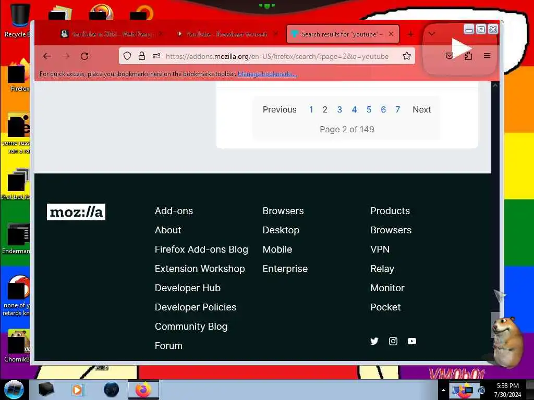
Task: Open Browsers link under Products
Action: pos(391,230)
